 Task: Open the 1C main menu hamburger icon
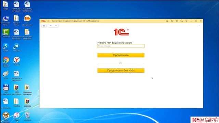pos(48,21)
